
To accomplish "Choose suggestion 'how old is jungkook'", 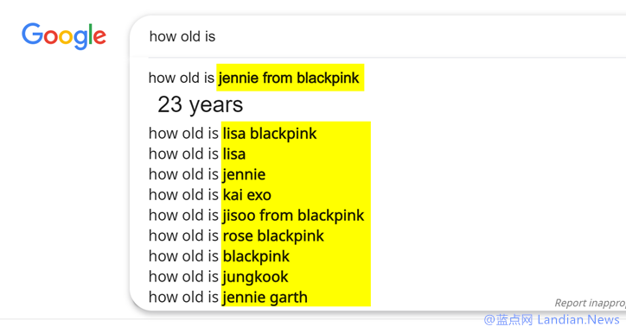I will click(x=219, y=277).
